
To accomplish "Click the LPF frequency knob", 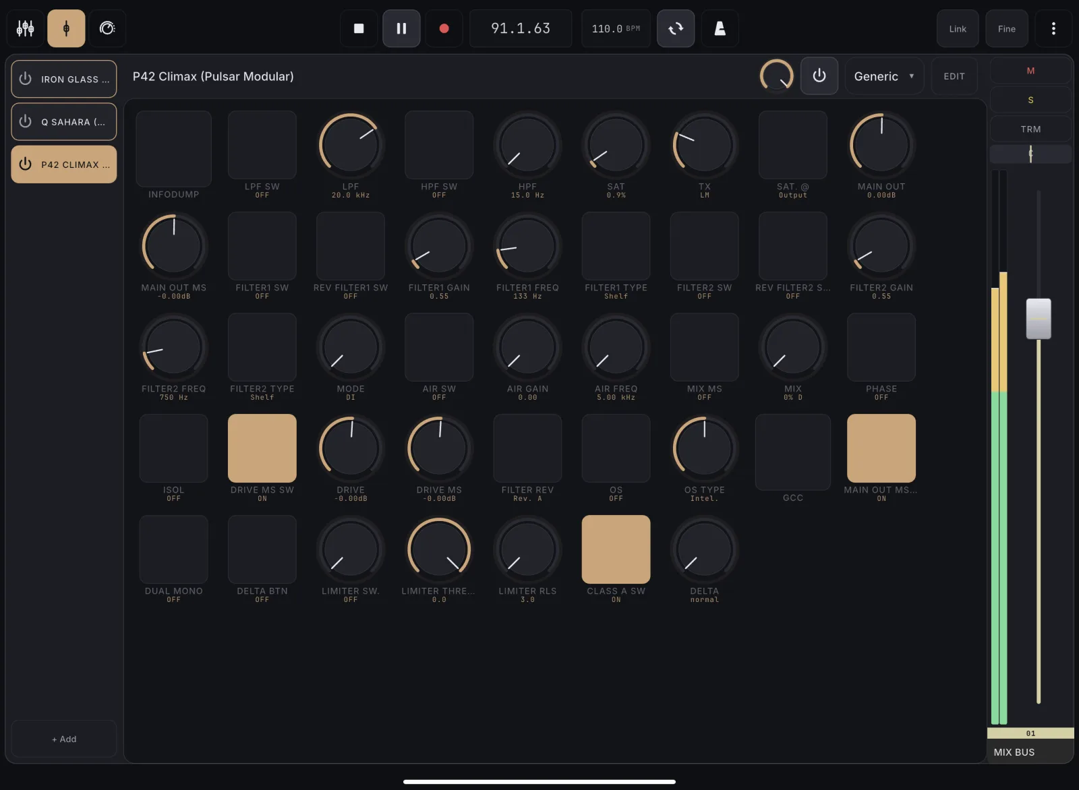I will pyautogui.click(x=351, y=145).
